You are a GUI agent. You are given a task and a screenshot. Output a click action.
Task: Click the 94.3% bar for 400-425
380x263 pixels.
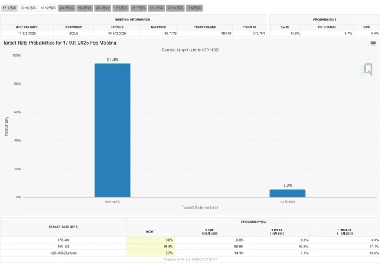coord(112,130)
